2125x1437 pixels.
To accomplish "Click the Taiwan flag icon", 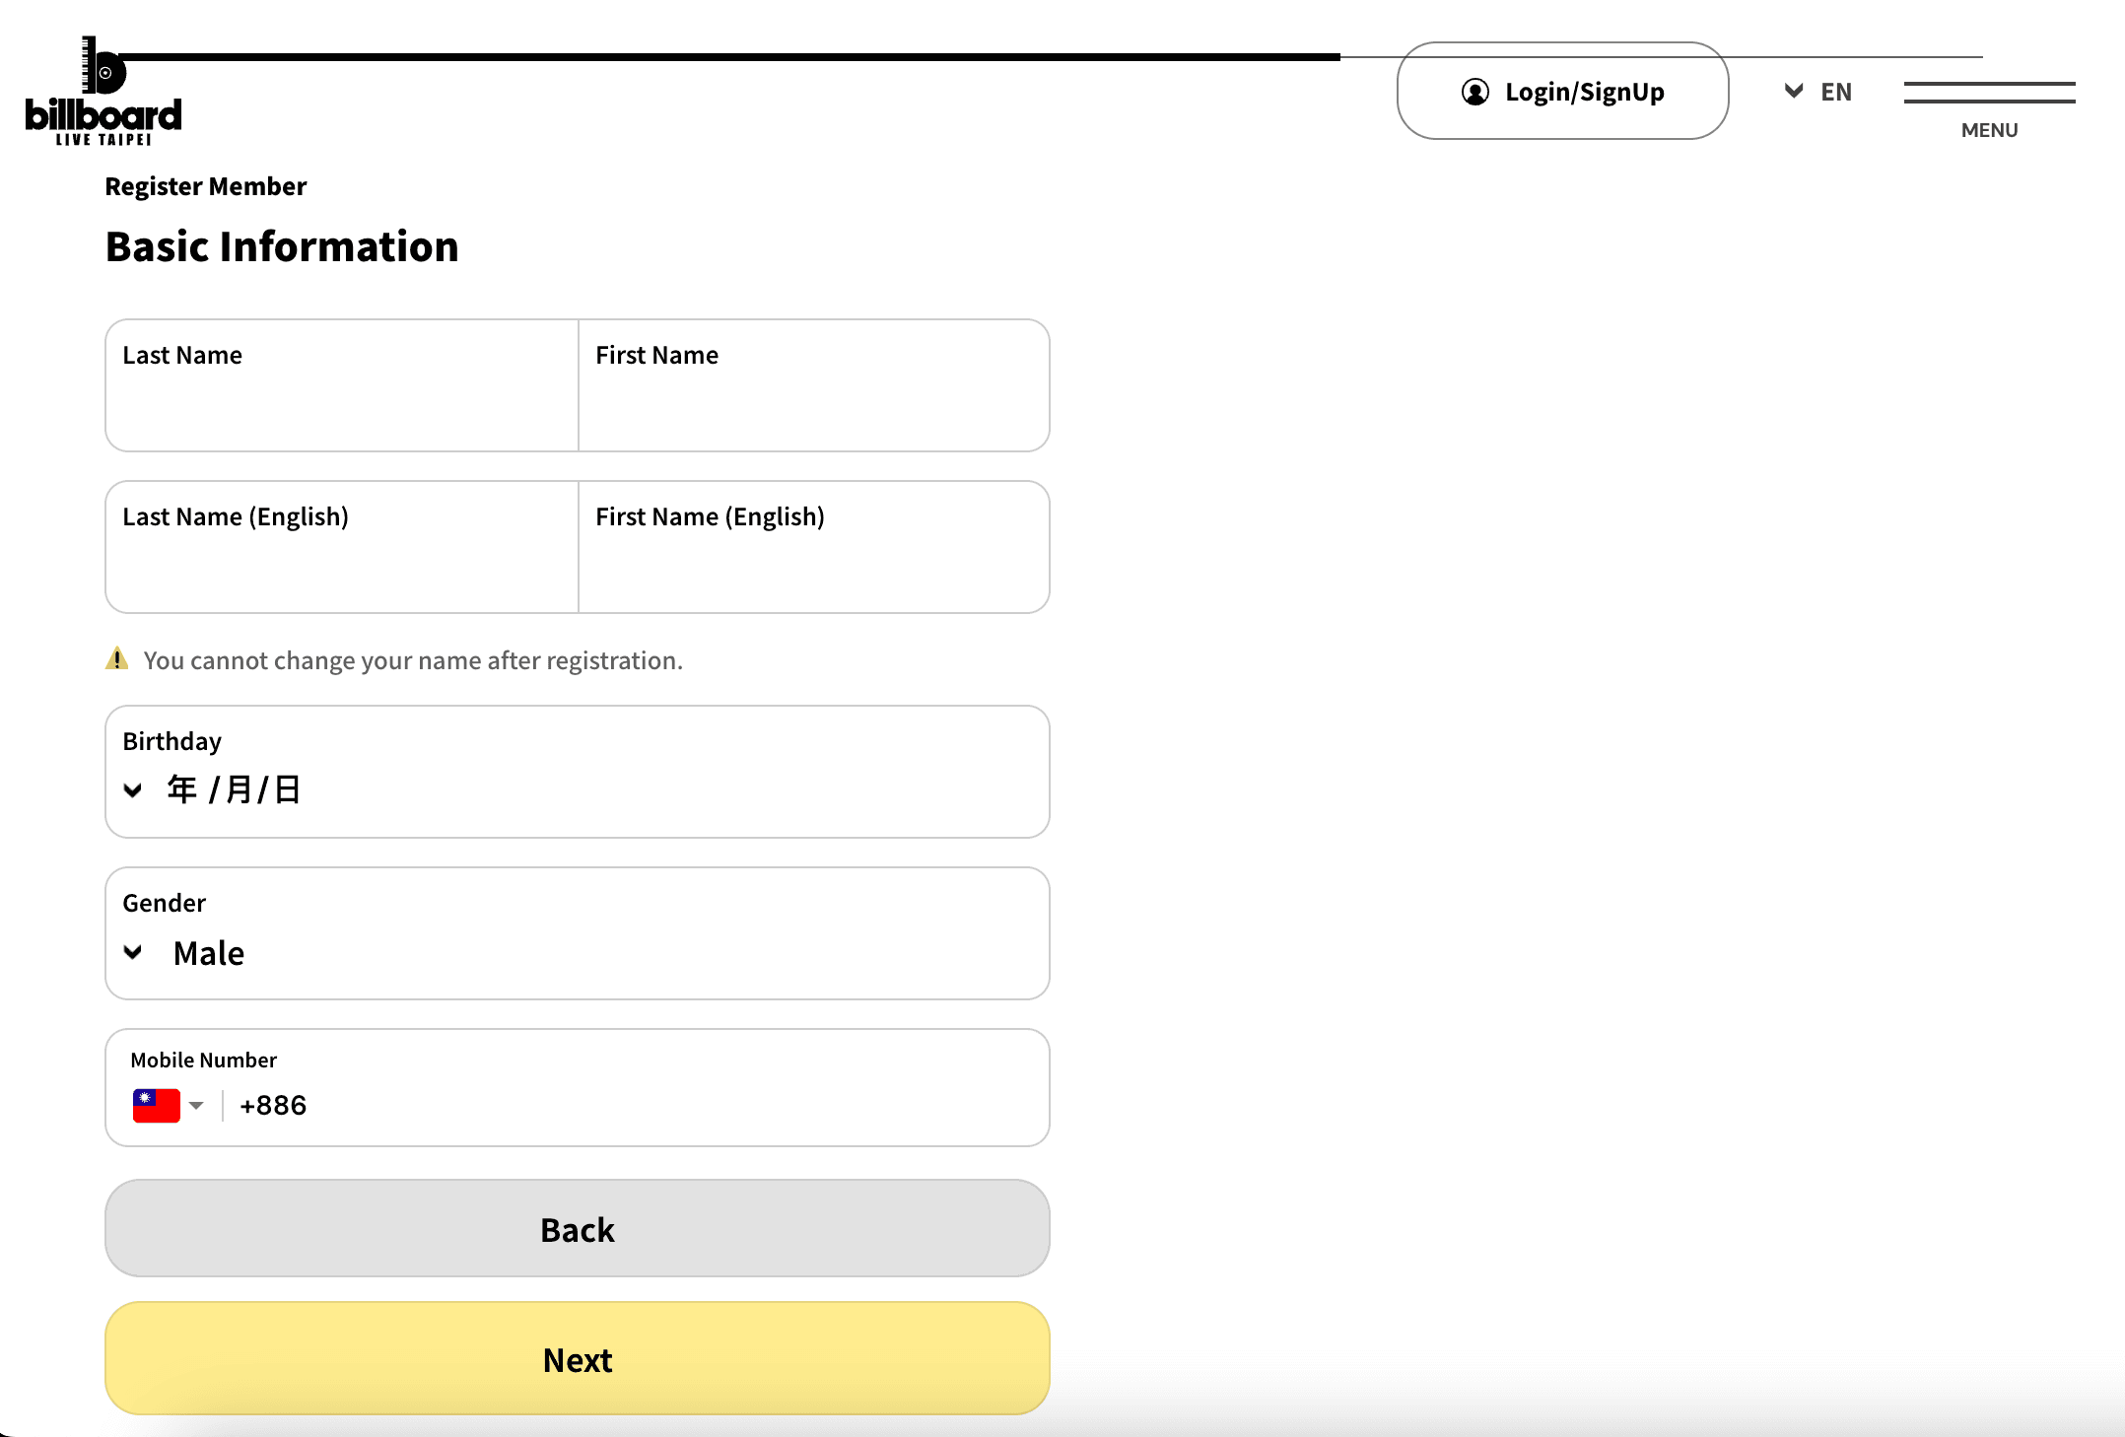I will (156, 1105).
